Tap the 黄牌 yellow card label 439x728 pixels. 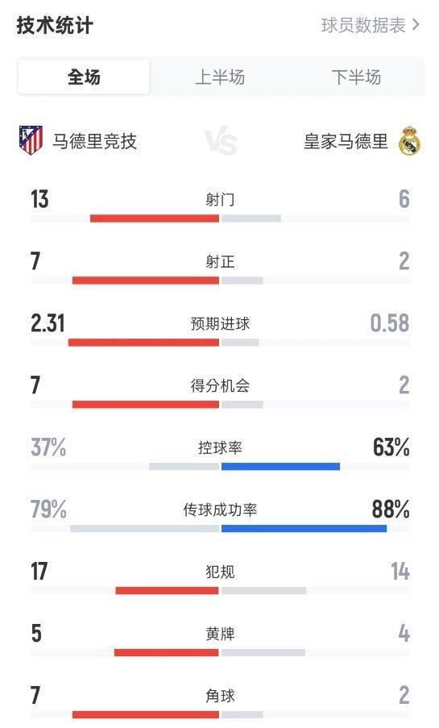(x=220, y=634)
